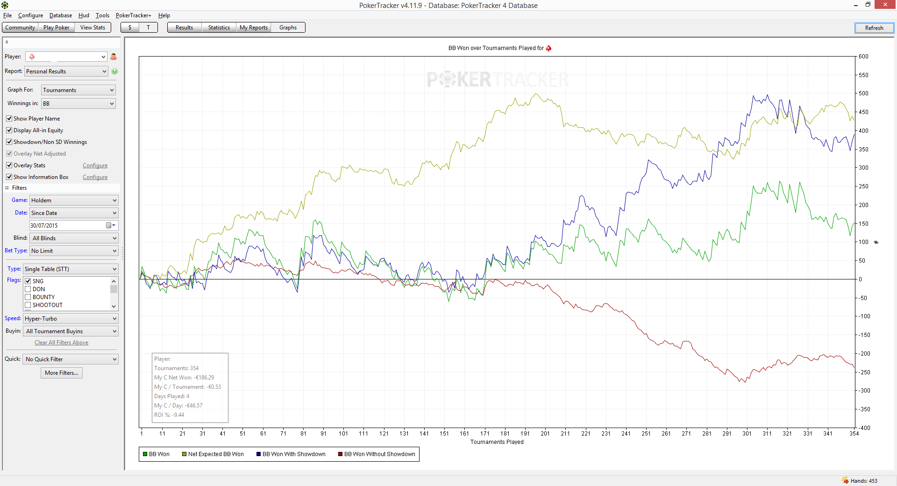Open the Game dropdown set to Holdem

click(x=74, y=200)
